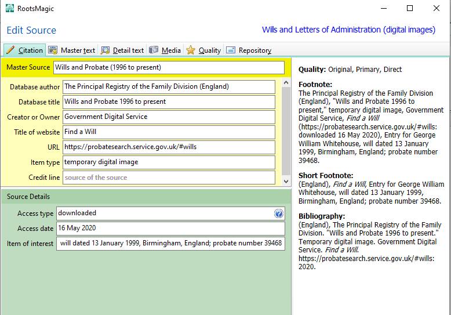Click the Detail text magnifier icon
451x315 pixels.
[x=105, y=50]
